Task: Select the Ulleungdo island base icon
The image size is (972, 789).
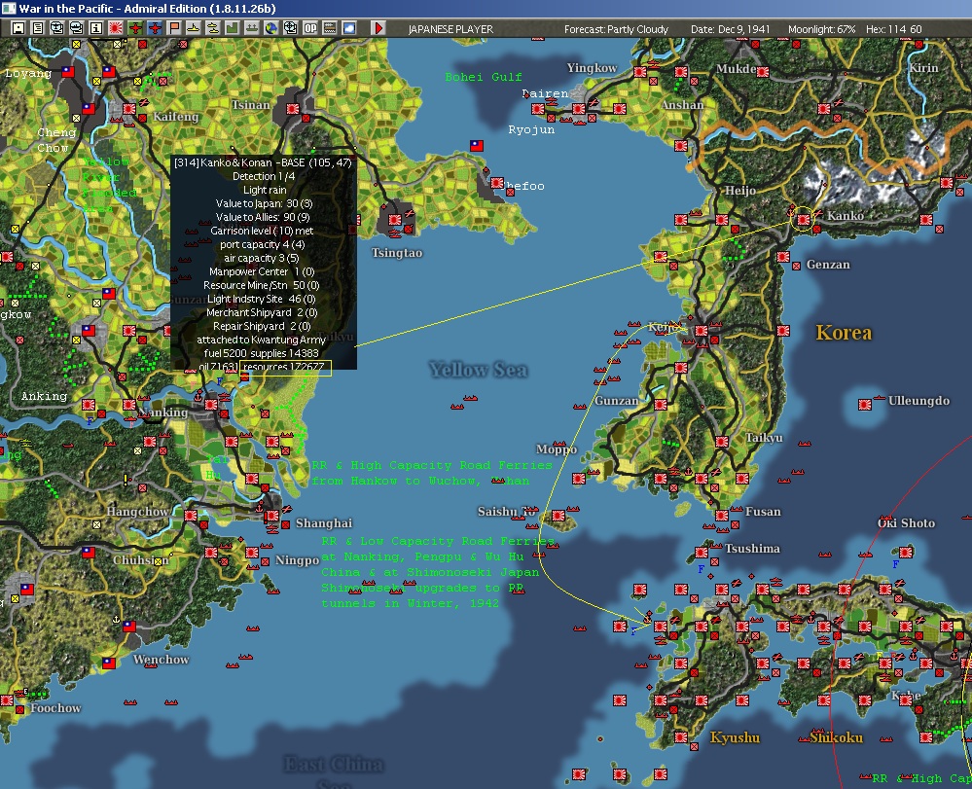Action: 865,405
